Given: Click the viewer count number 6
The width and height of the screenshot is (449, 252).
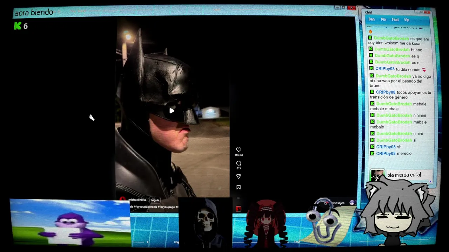Looking at the screenshot, I should point(26,26).
